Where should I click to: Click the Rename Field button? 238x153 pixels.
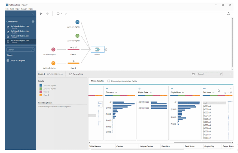click(x=76, y=74)
